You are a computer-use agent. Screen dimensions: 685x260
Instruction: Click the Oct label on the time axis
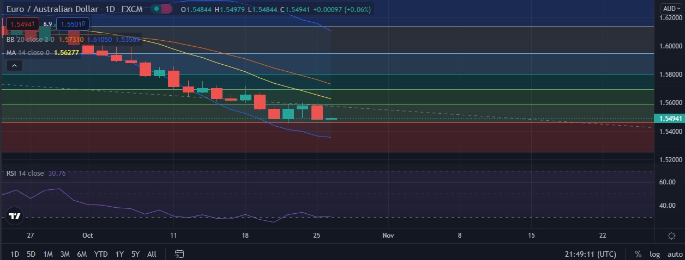[x=88, y=236]
